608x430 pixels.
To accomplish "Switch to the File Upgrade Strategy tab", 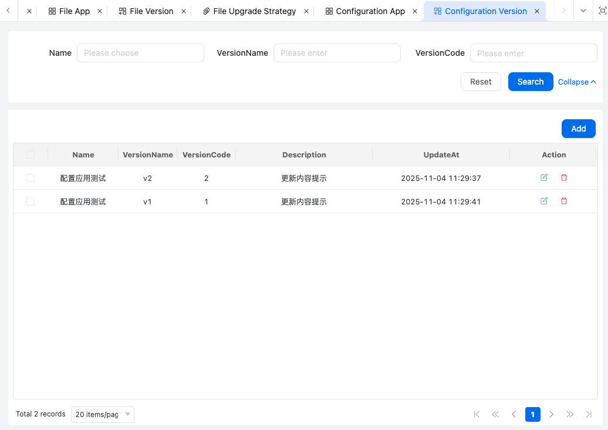I will tap(249, 11).
